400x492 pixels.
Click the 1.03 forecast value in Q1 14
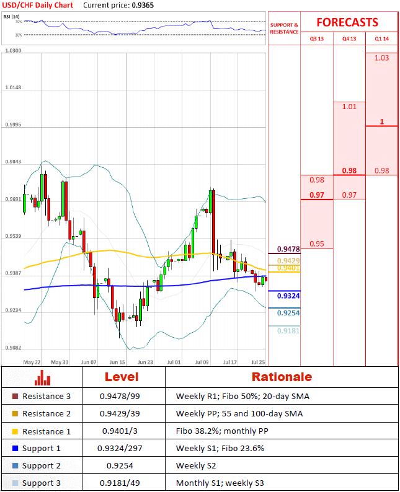382,58
